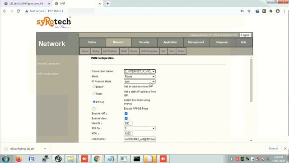Bookmark this page with star icon
The height and width of the screenshot is (163, 289).
pos(249,11)
